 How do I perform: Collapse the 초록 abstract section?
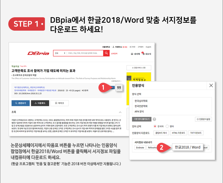[120, 112]
